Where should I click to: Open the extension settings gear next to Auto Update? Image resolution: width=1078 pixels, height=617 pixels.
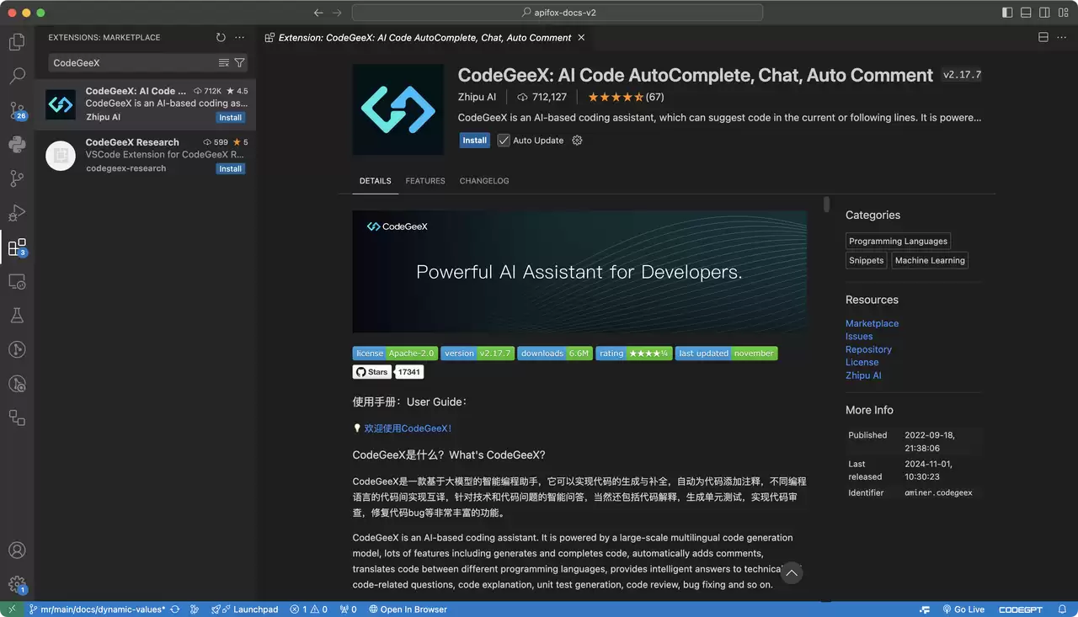[x=577, y=141]
